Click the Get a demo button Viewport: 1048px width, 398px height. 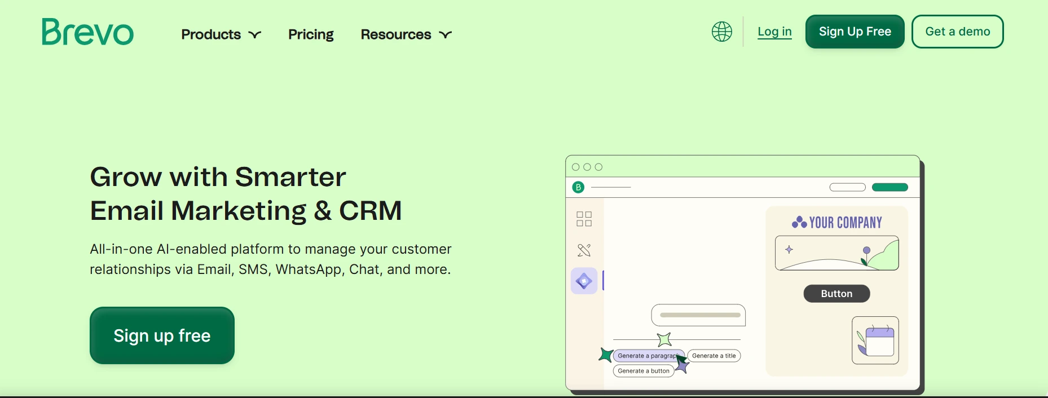(x=958, y=32)
